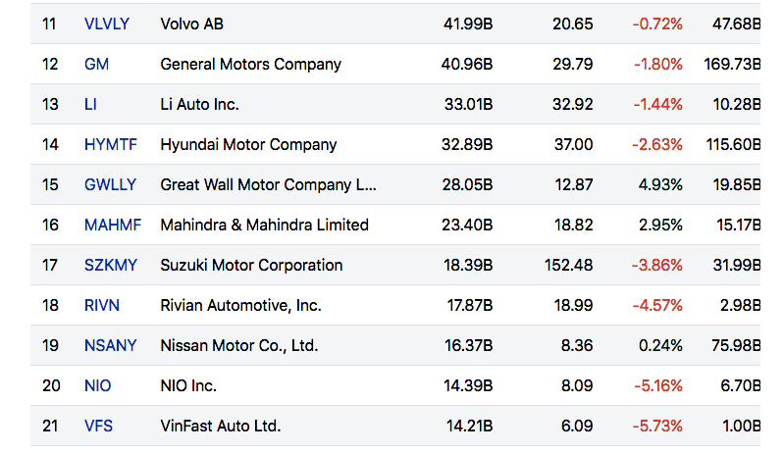
Task: Open the VFS ticker link
Action: [98, 426]
